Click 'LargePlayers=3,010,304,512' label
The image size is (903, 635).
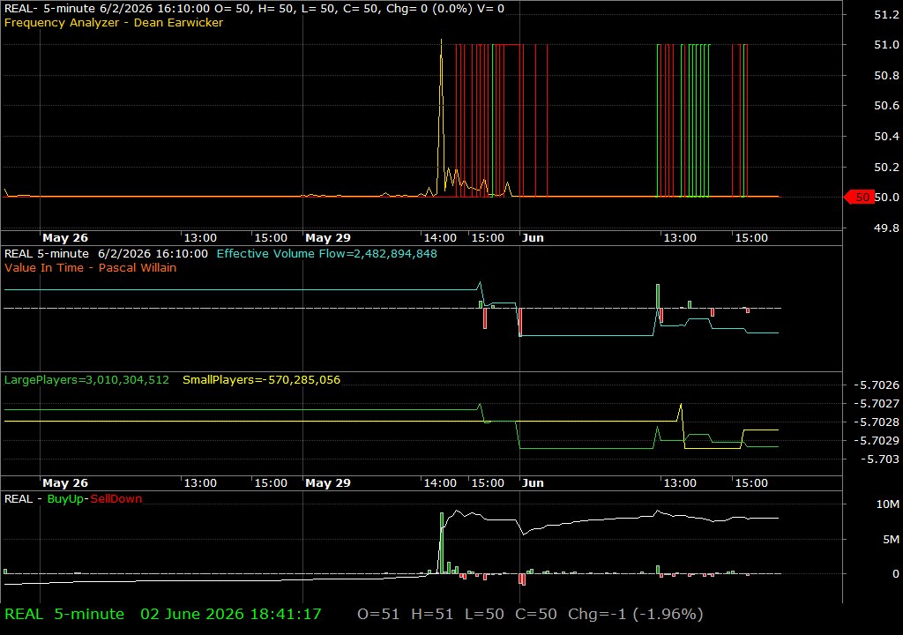[x=86, y=380]
